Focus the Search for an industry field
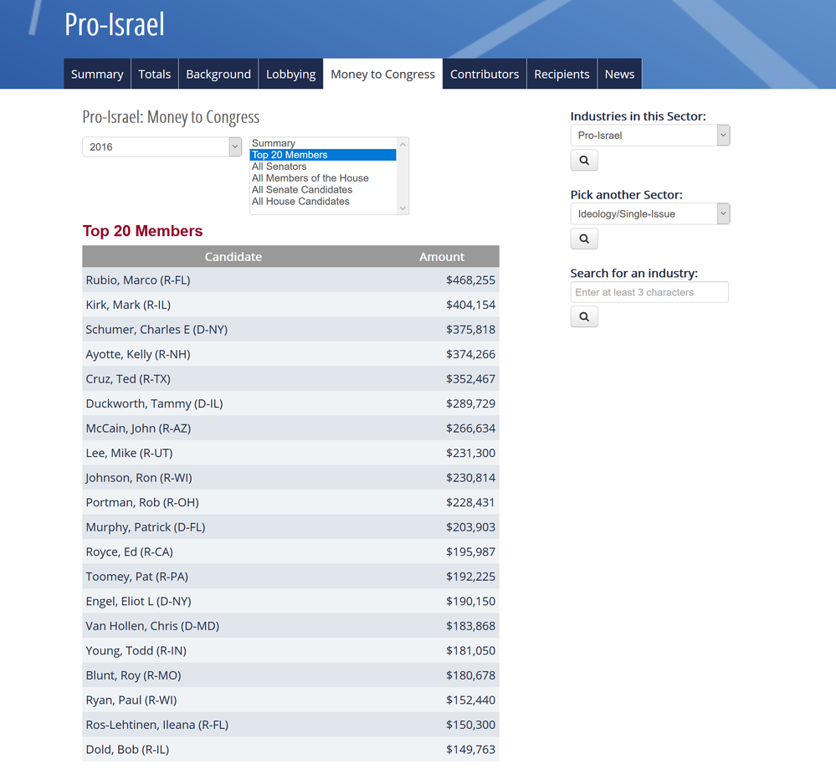This screenshot has height=780, width=836. point(649,292)
